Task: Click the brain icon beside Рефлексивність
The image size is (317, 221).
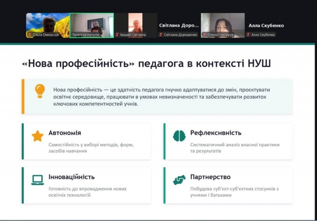Action: click(x=179, y=136)
